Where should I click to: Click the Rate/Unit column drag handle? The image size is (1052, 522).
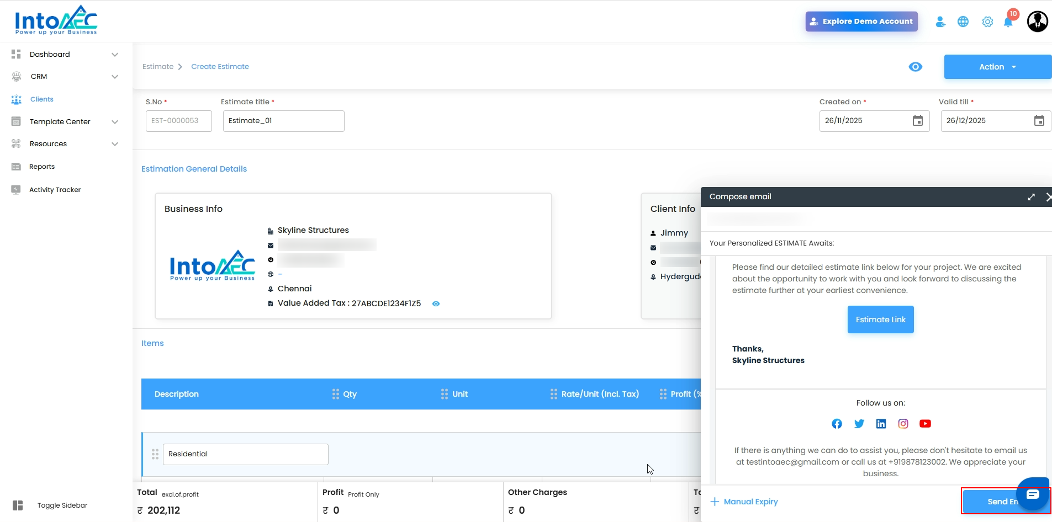554,394
